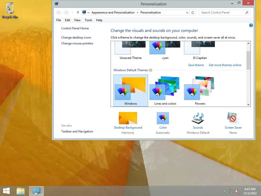Click the Control Panel taskbar button
The image size is (261, 196).
point(36,191)
